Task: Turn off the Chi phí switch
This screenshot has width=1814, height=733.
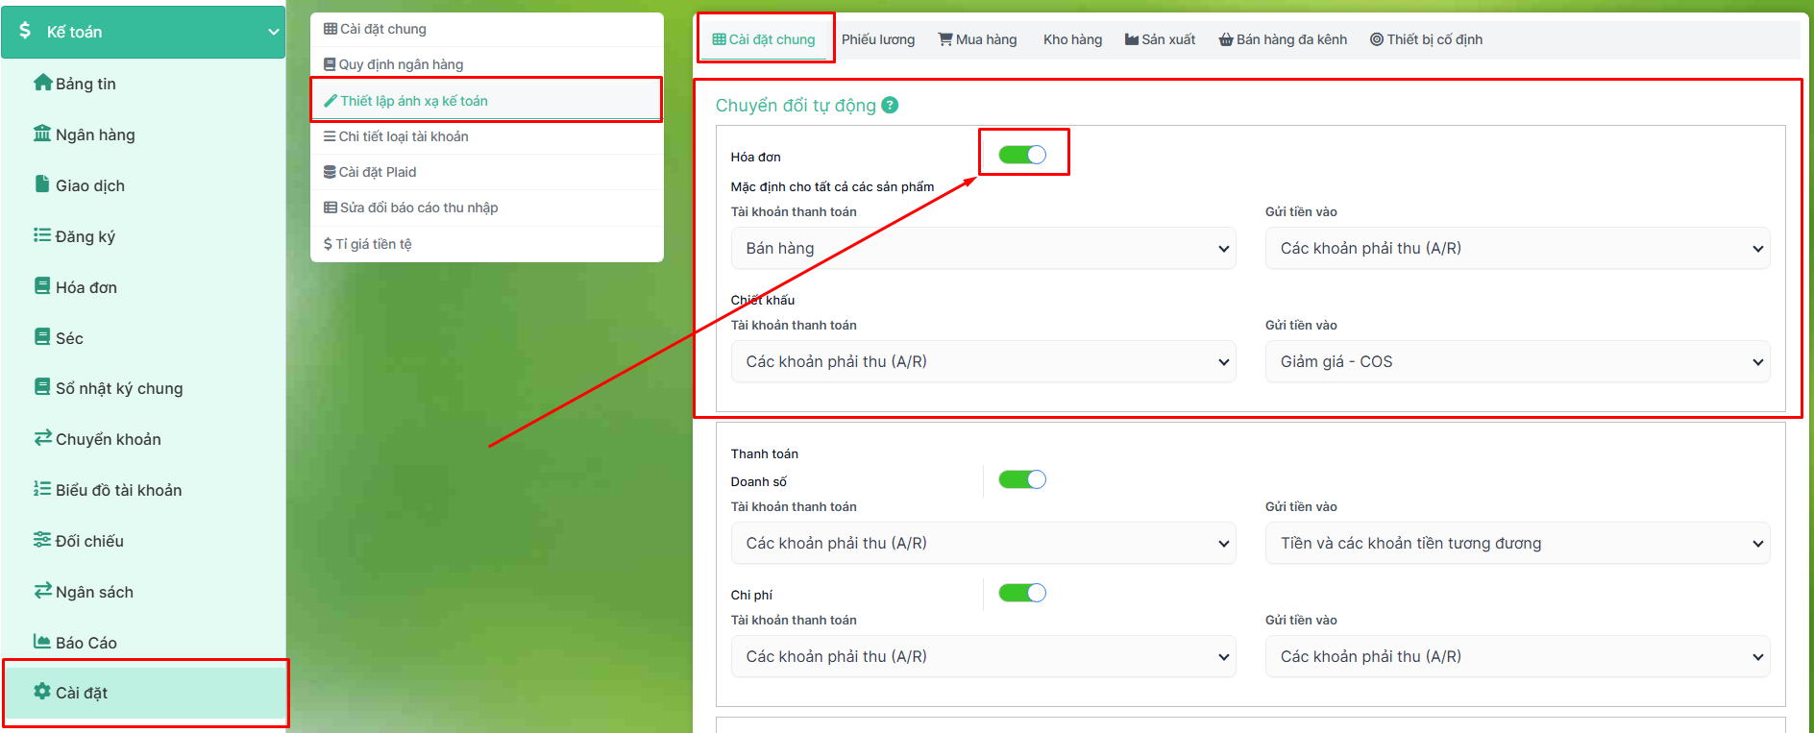Action: [x=1021, y=593]
